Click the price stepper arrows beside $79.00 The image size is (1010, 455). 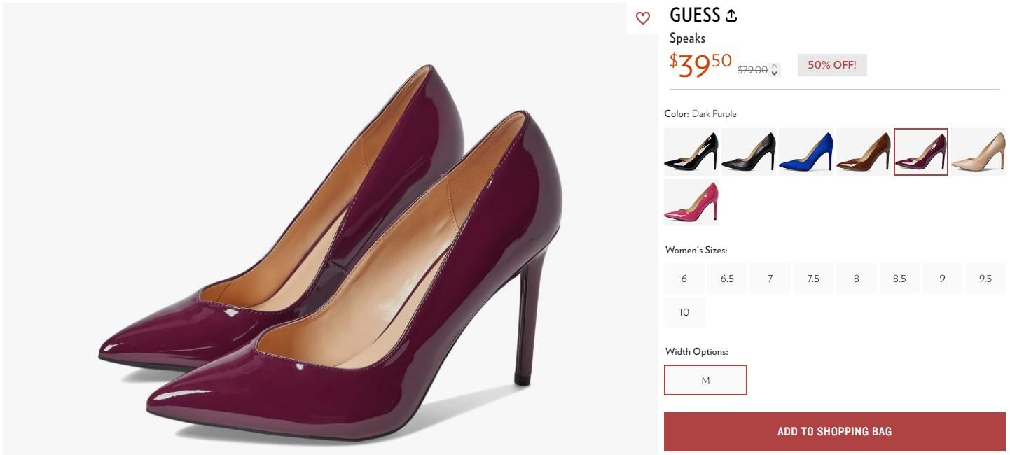coord(775,69)
